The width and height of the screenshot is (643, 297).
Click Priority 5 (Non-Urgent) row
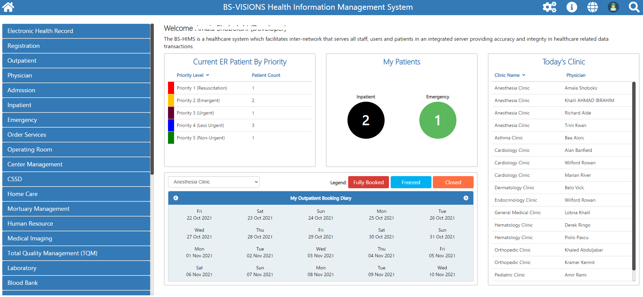point(240,138)
